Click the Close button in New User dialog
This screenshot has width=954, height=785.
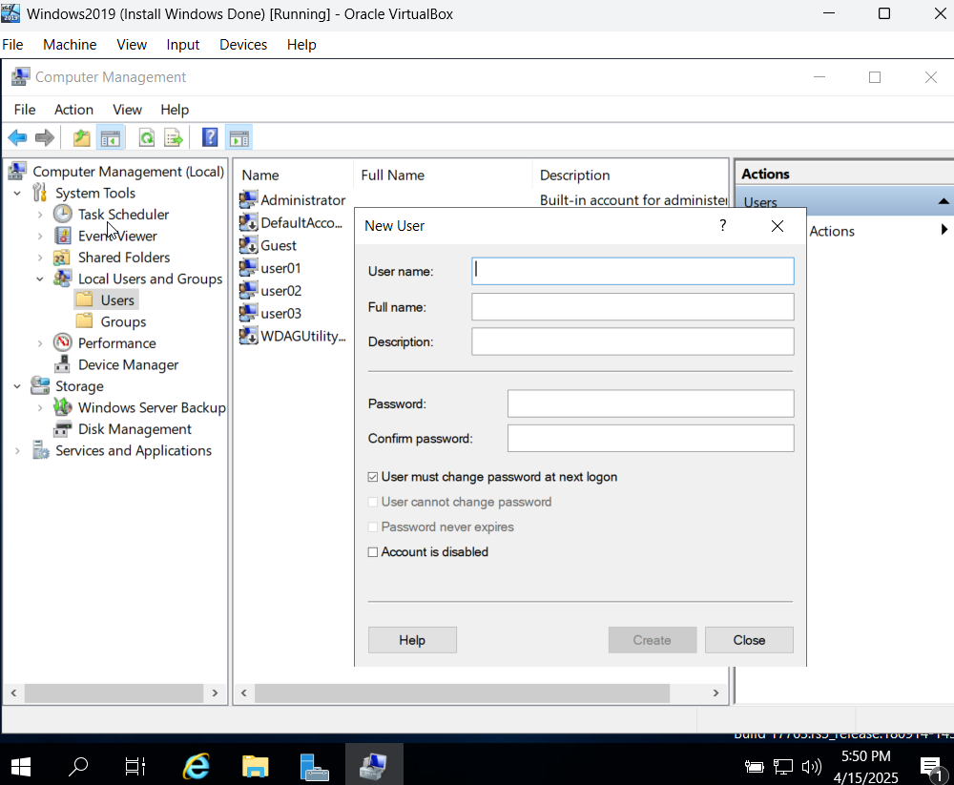click(749, 640)
